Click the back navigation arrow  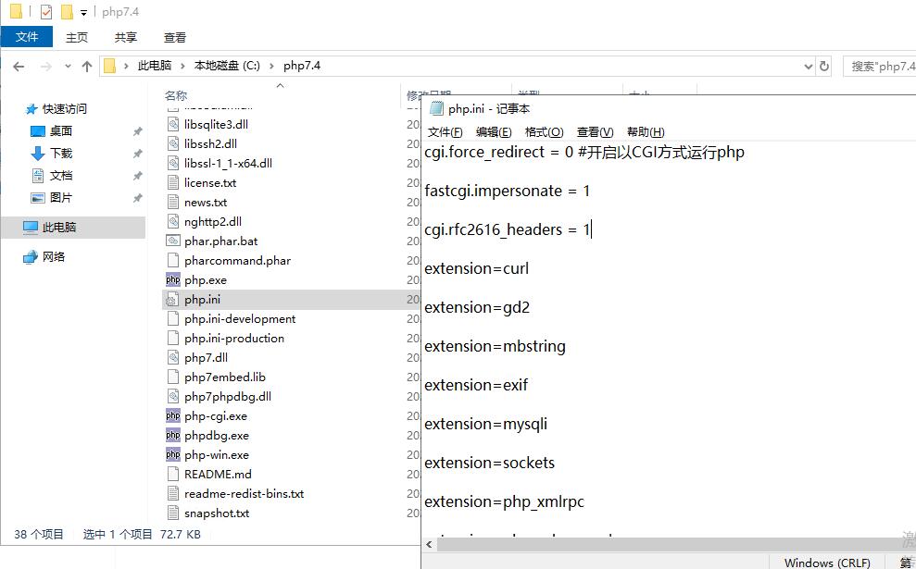point(19,66)
